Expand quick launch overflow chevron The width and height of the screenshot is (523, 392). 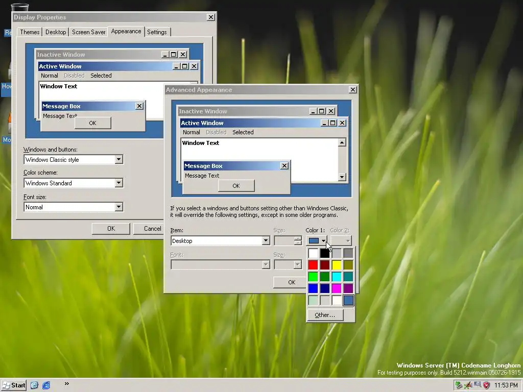tap(67, 384)
